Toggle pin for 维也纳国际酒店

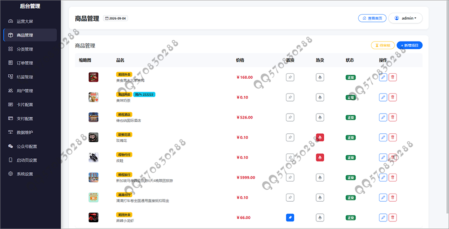coord(290,117)
